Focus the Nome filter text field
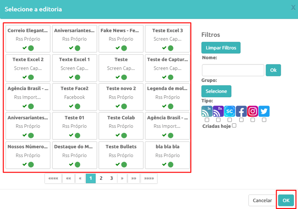This screenshot has height=209, width=298. [x=233, y=70]
